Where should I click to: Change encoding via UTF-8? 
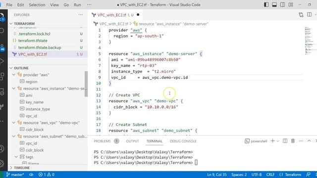[257, 175]
